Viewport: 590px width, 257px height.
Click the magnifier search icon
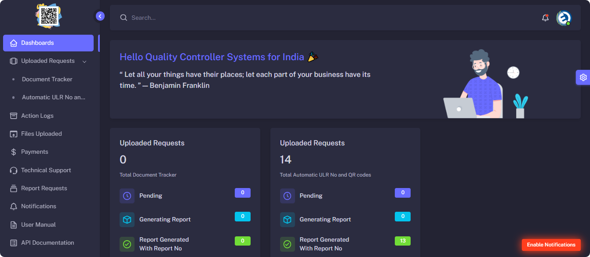(124, 18)
